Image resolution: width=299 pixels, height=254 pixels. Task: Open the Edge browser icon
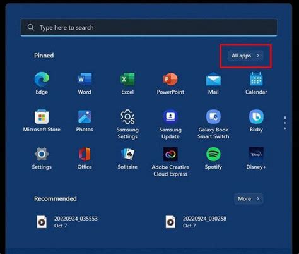42,83
